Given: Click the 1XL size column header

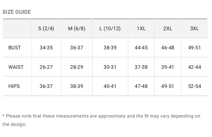Looking at the screenshot, I should point(141,29).
